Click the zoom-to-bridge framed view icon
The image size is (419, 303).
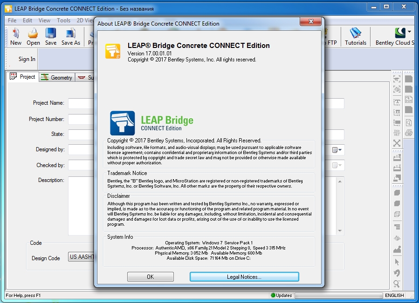(x=397, y=79)
